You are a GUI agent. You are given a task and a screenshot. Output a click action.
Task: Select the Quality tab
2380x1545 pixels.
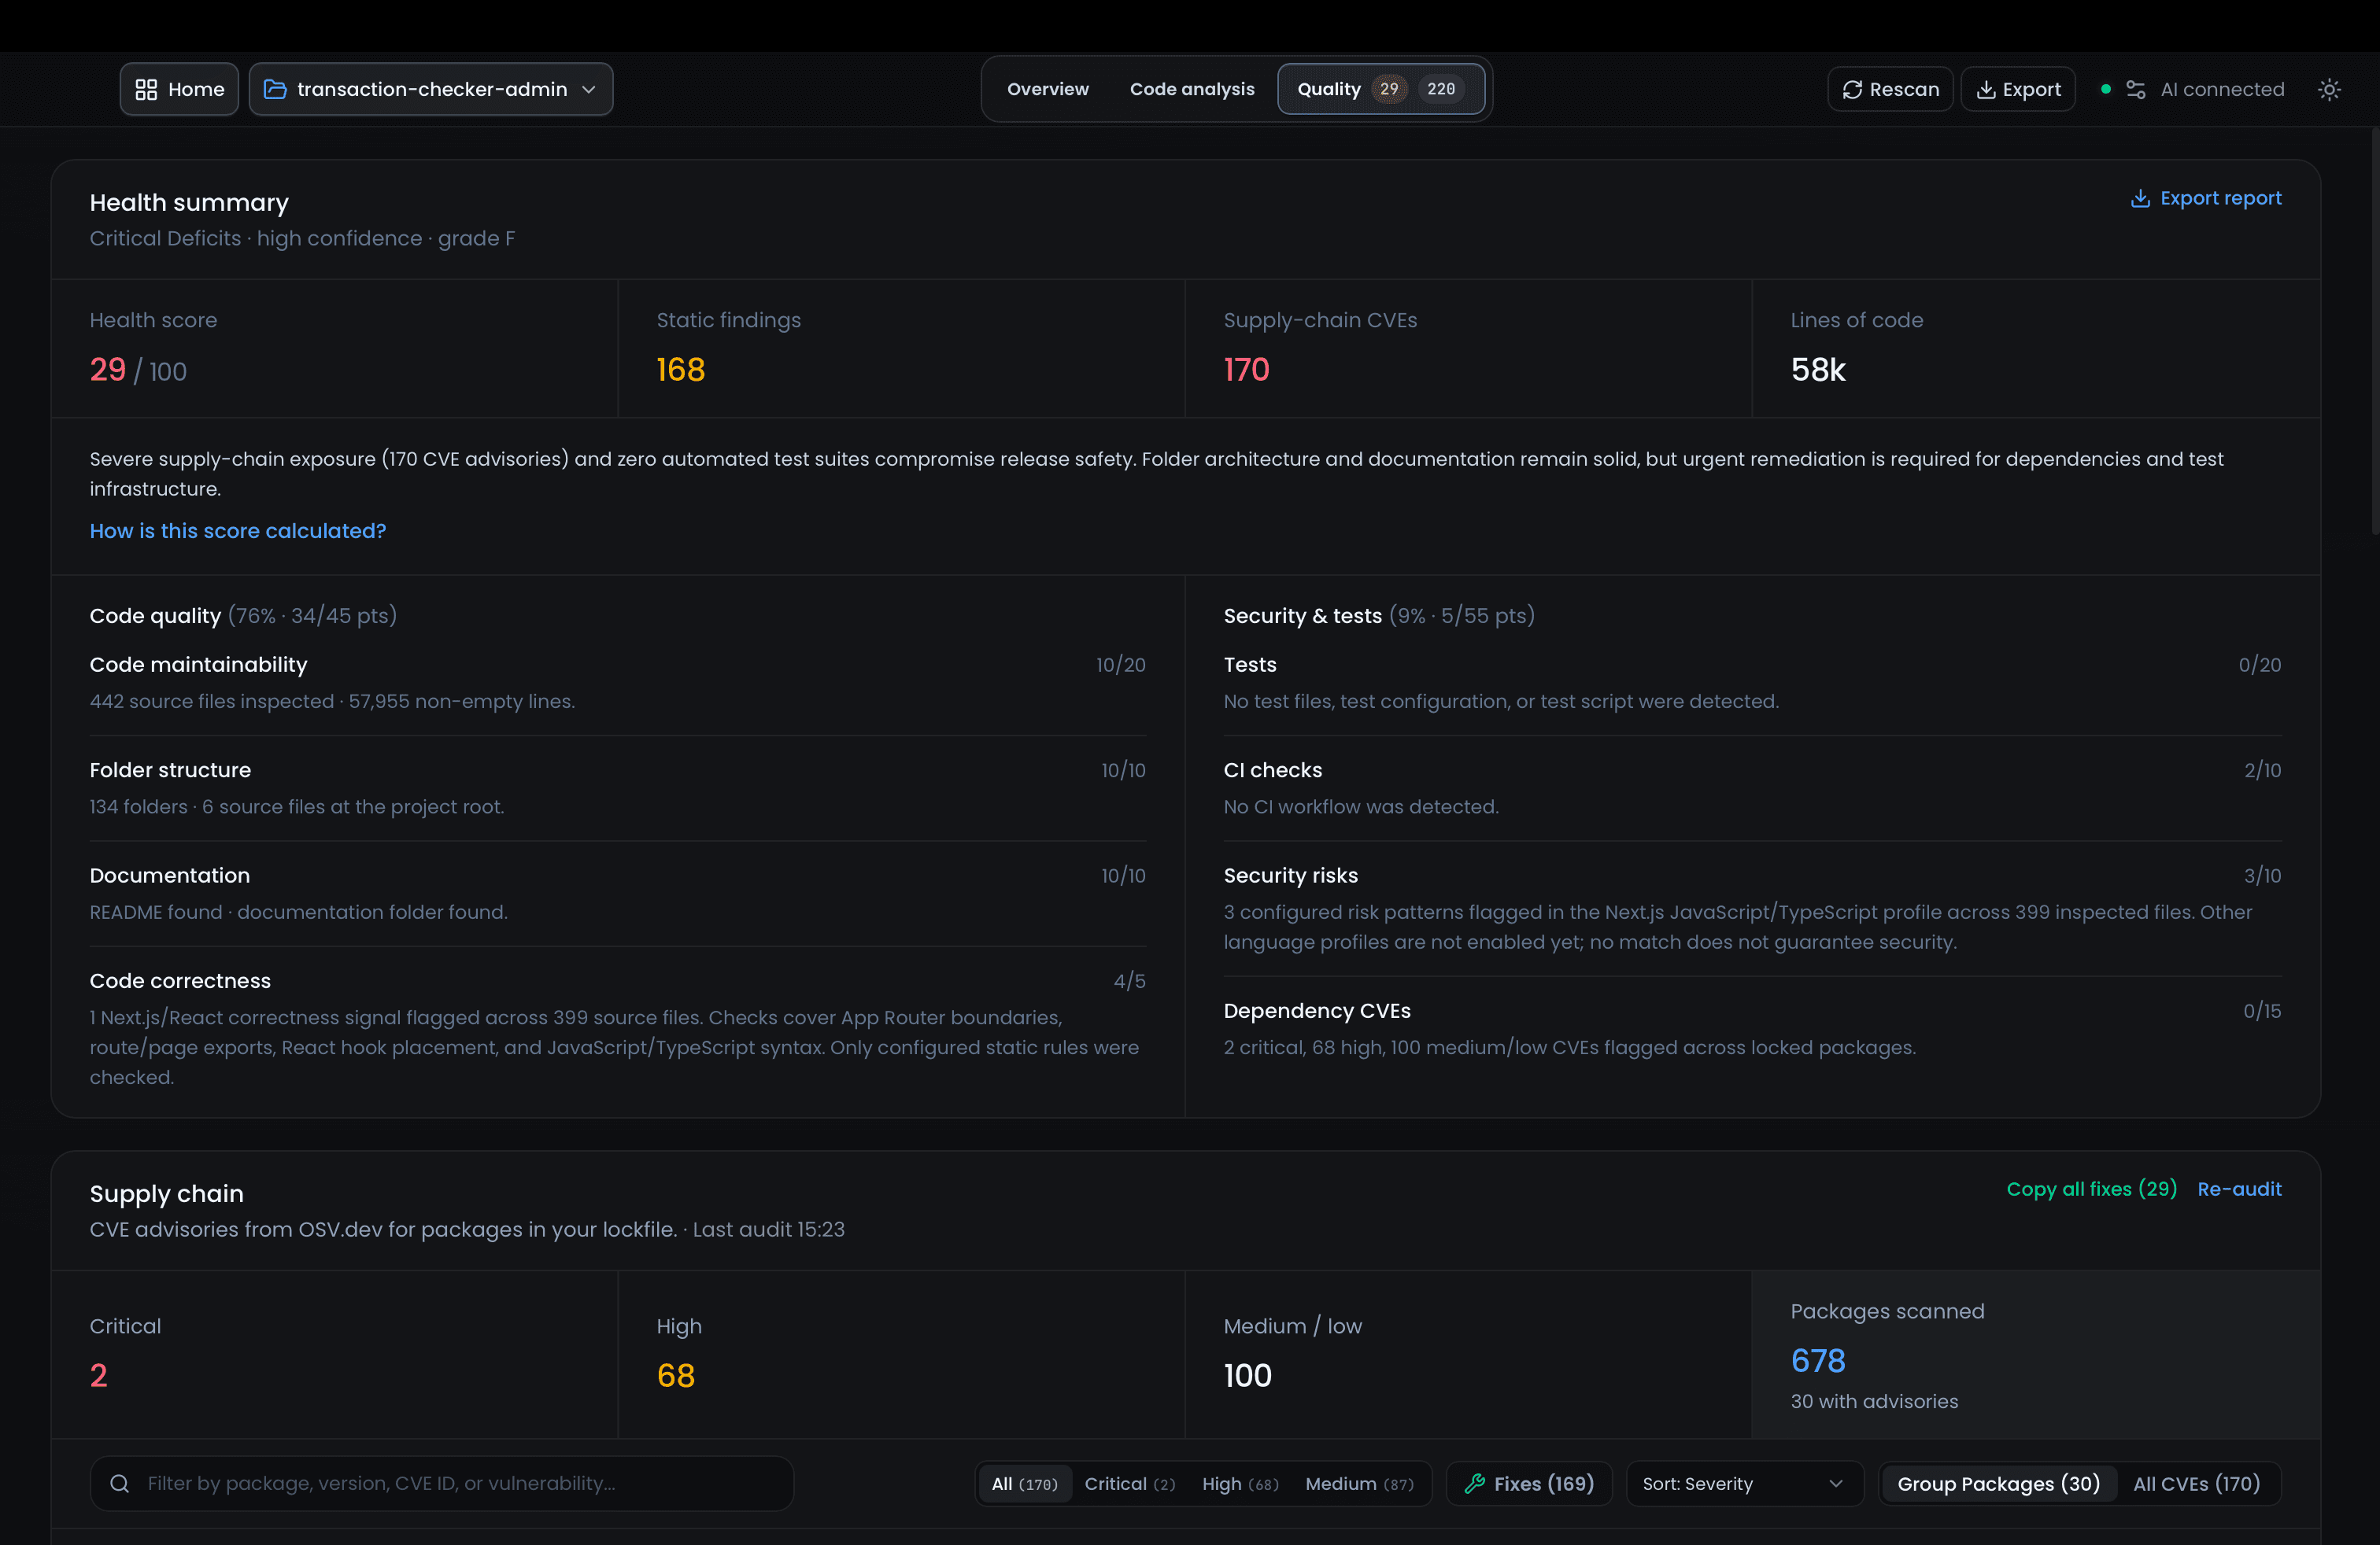click(x=1380, y=89)
